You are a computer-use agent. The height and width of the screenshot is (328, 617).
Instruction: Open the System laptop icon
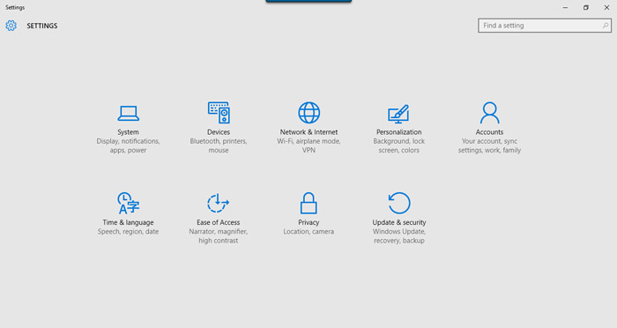129,114
